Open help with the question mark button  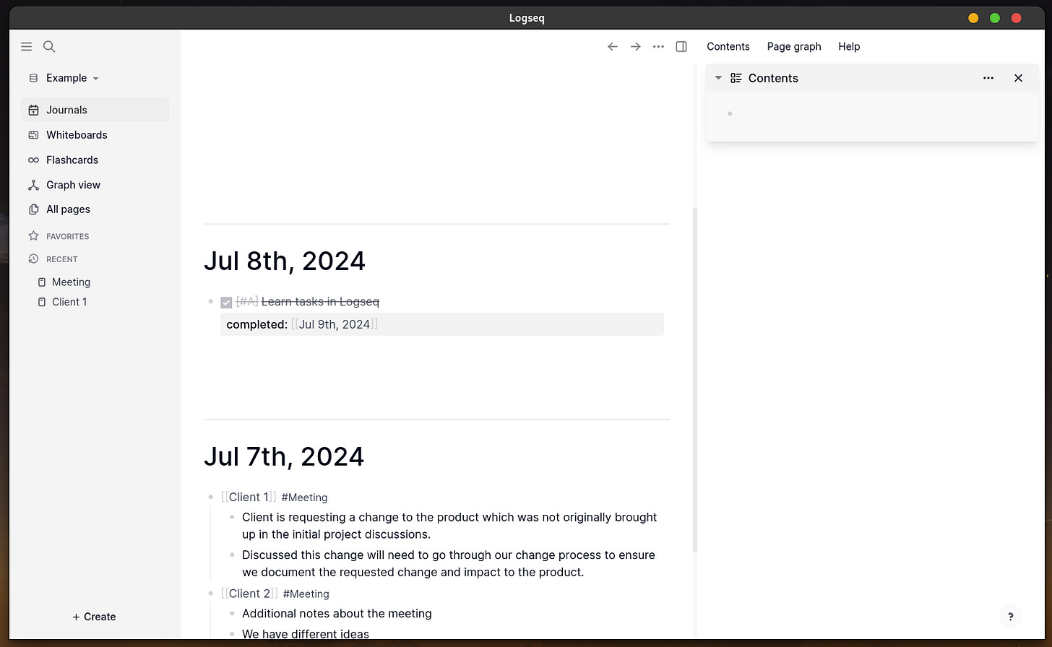coord(1010,616)
